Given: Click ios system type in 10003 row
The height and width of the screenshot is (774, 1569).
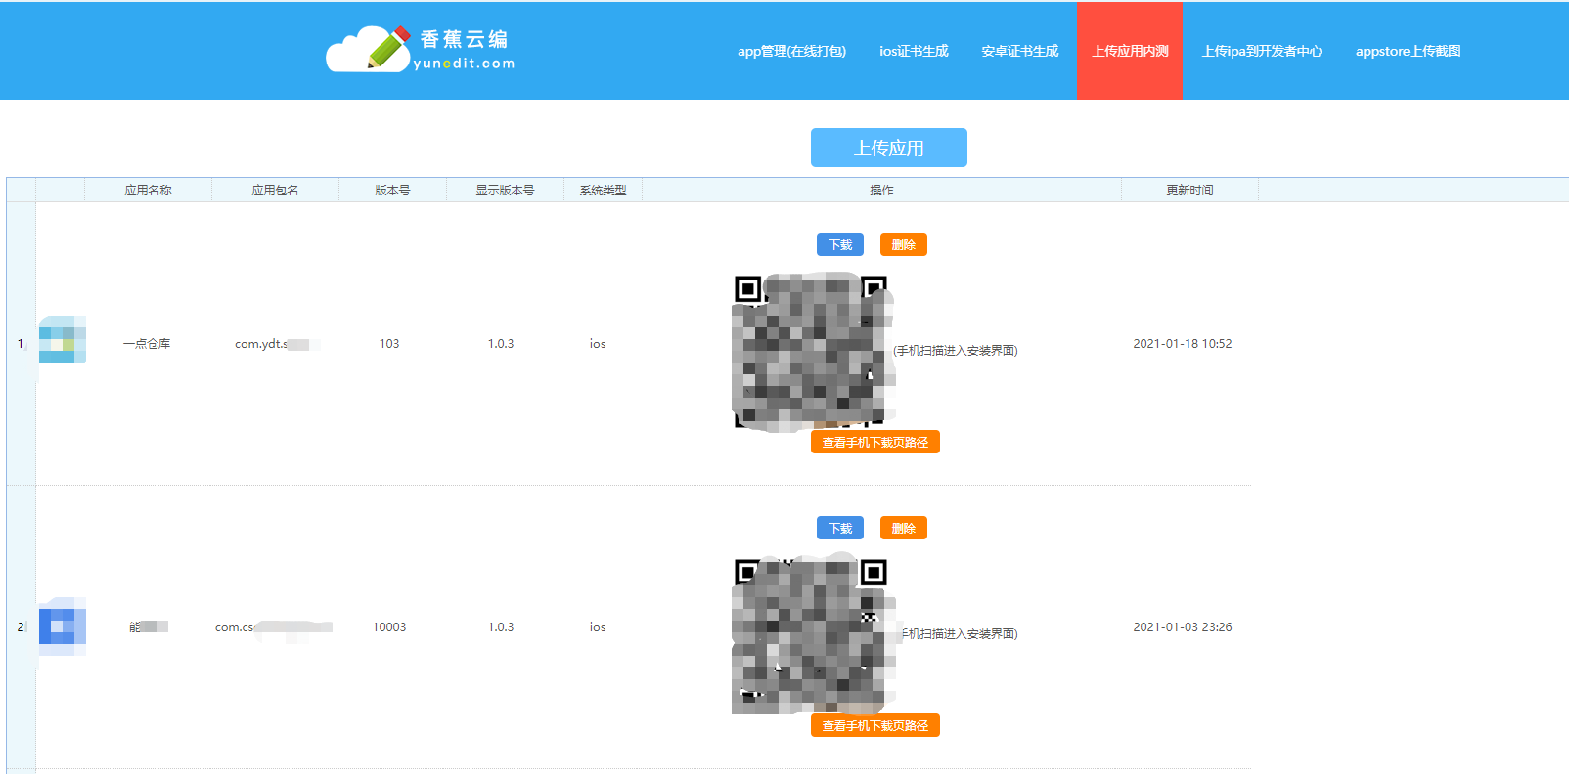Looking at the screenshot, I should 598,627.
